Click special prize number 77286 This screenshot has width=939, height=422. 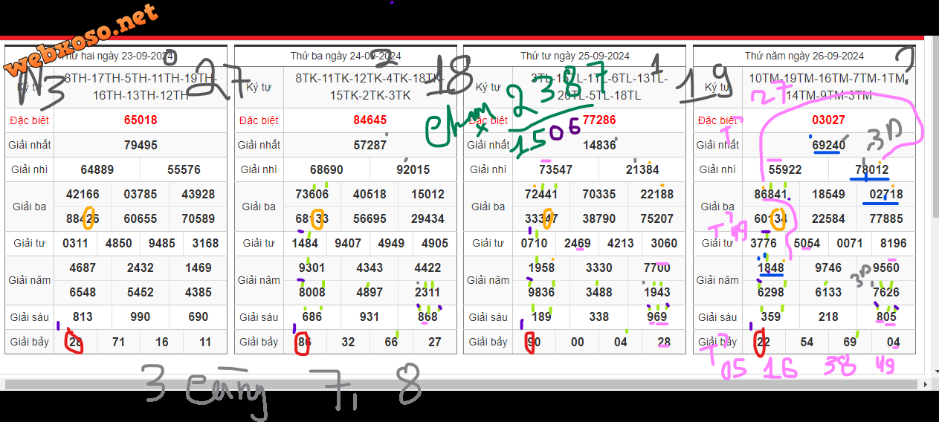[598, 120]
